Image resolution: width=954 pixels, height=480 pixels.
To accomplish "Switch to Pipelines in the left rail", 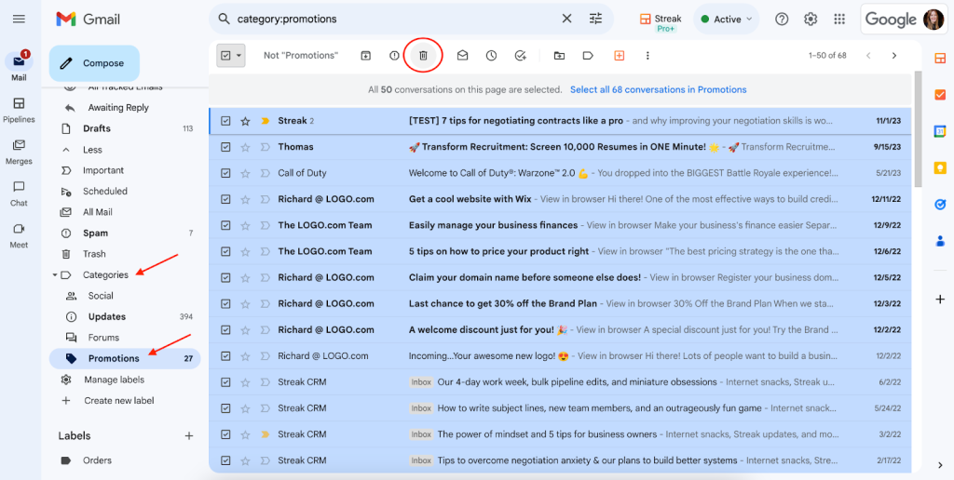I will pyautogui.click(x=19, y=110).
